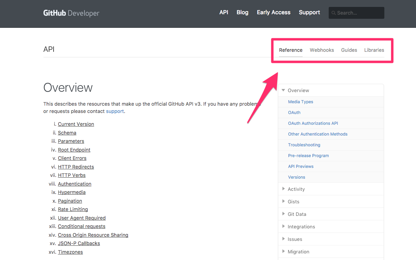Image resolution: width=416 pixels, height=260 pixels.
Task: Click the API page title text
Action: pos(49,49)
